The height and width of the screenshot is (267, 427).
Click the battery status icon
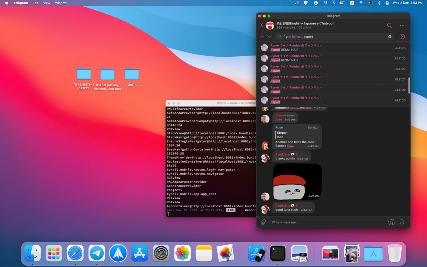coord(342,3)
